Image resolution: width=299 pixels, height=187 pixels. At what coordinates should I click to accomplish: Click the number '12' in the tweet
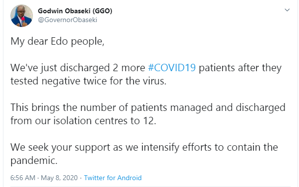pyautogui.click(x=149, y=121)
